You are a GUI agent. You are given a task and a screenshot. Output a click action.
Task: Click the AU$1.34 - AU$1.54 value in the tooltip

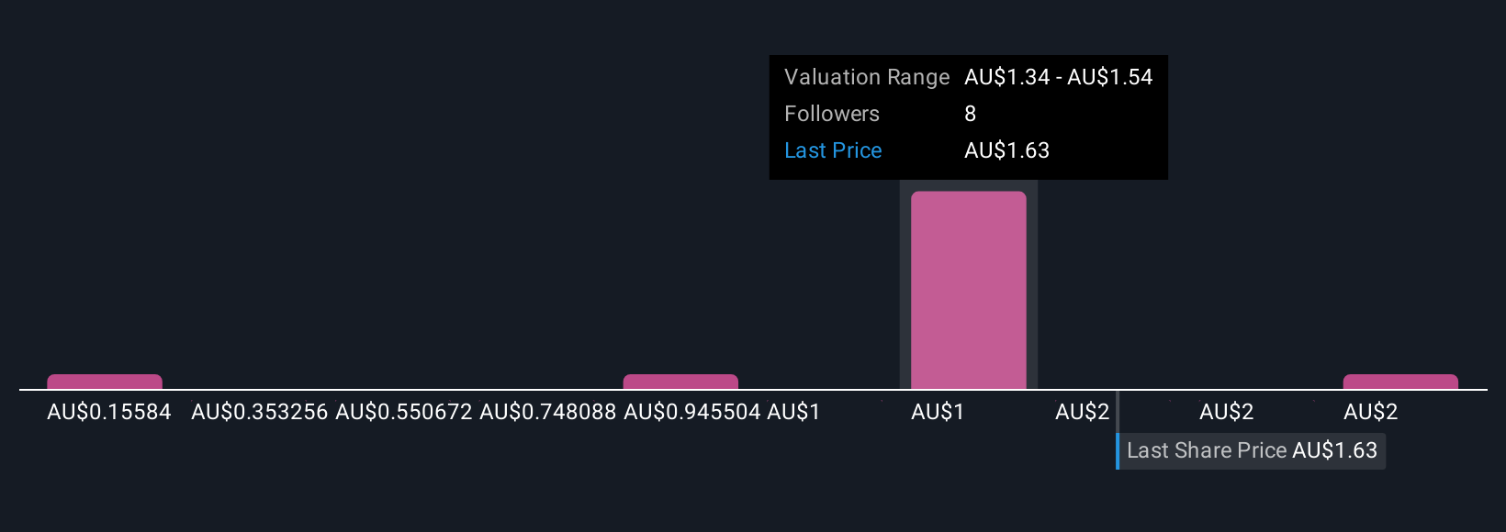[1058, 77]
